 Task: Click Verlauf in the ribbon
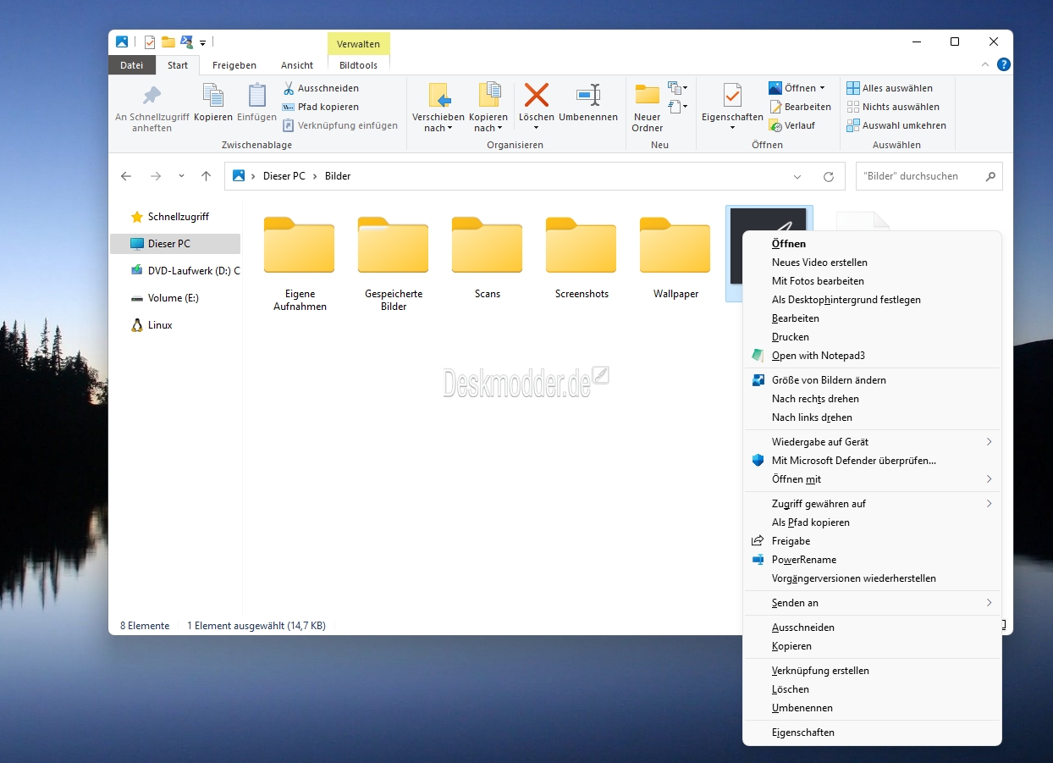coord(791,125)
